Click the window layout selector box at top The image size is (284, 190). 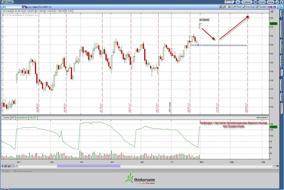pyautogui.click(x=229, y=2)
